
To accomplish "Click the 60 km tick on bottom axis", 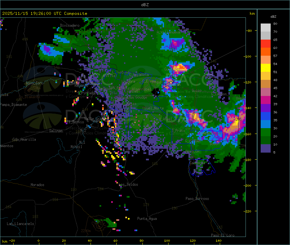I will (x=115, y=240).
